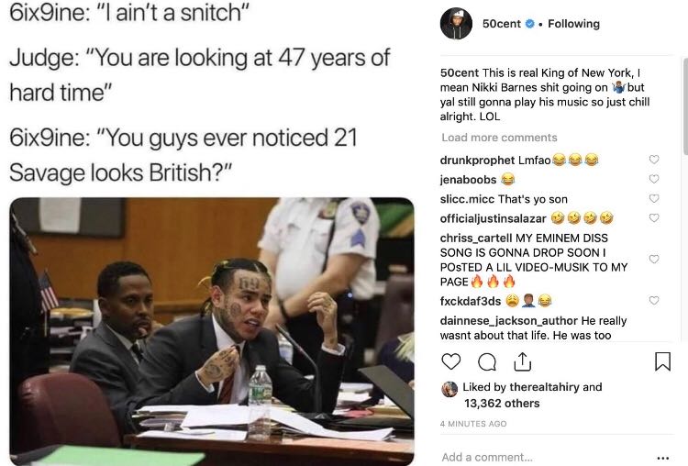Open chriss_cartell's profile link
The height and width of the screenshot is (466, 688).
point(475,238)
